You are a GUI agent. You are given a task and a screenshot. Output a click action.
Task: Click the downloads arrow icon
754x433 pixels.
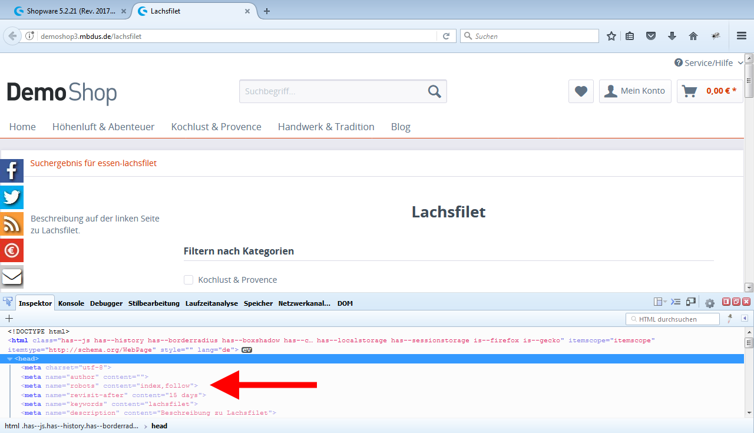pyautogui.click(x=672, y=36)
